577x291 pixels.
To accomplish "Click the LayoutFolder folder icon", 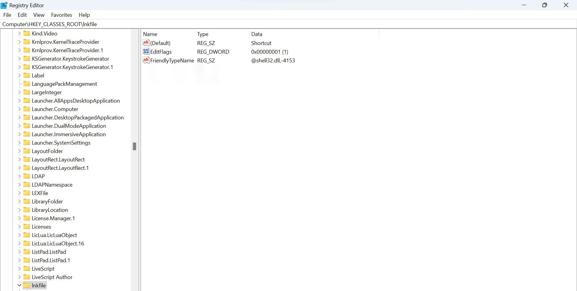I will pos(27,151).
